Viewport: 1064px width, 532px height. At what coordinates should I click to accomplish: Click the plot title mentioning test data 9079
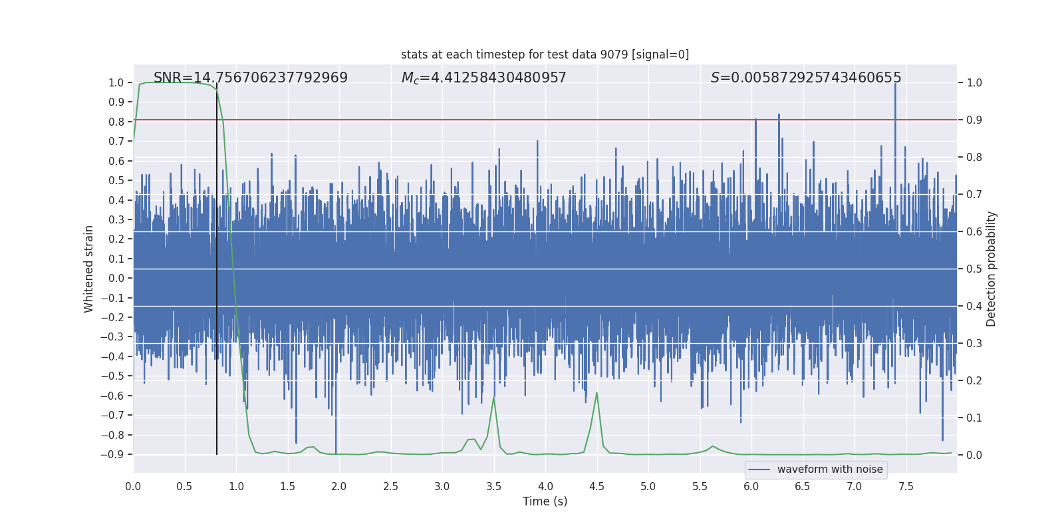point(545,55)
